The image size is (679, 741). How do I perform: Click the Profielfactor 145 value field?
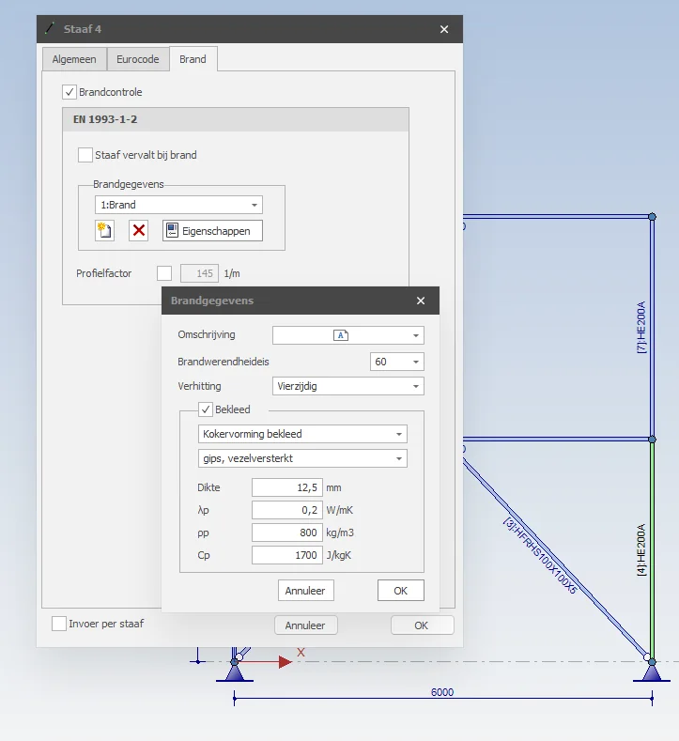(x=199, y=273)
